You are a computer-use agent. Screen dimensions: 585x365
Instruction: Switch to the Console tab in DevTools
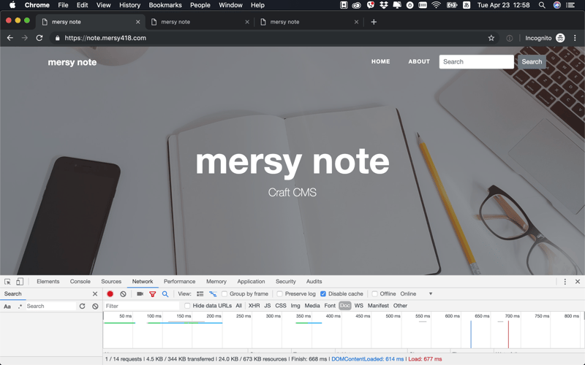(80, 282)
